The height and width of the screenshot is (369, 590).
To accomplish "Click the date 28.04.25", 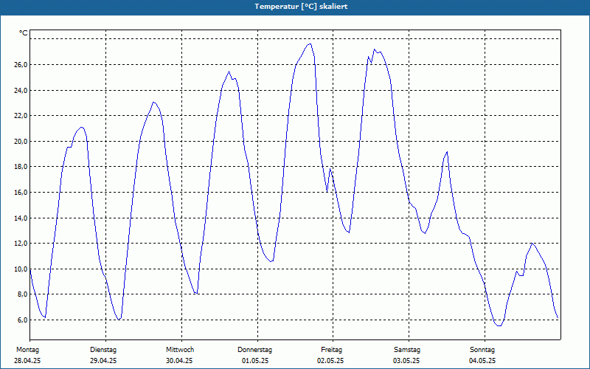I will click(27, 361).
